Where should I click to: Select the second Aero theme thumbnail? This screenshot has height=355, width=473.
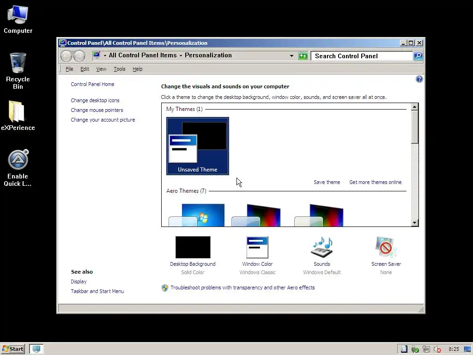click(x=256, y=215)
